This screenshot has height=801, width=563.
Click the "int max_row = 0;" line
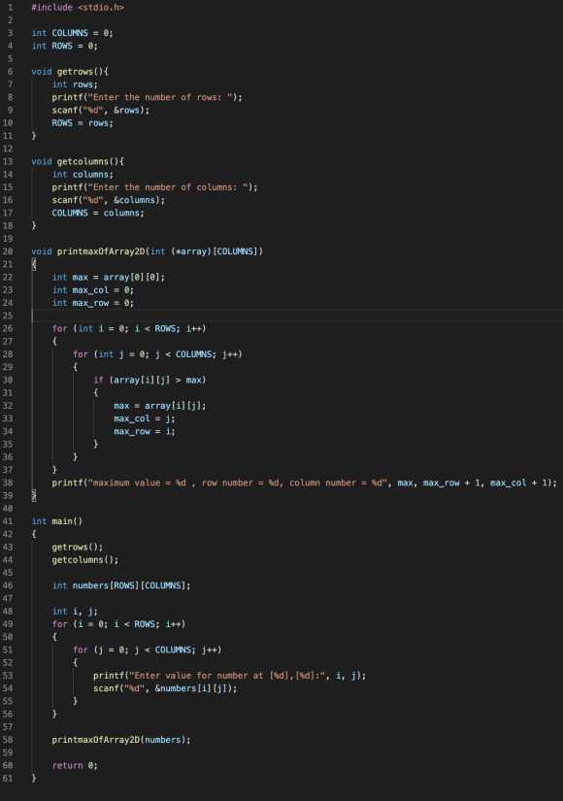pos(93,302)
